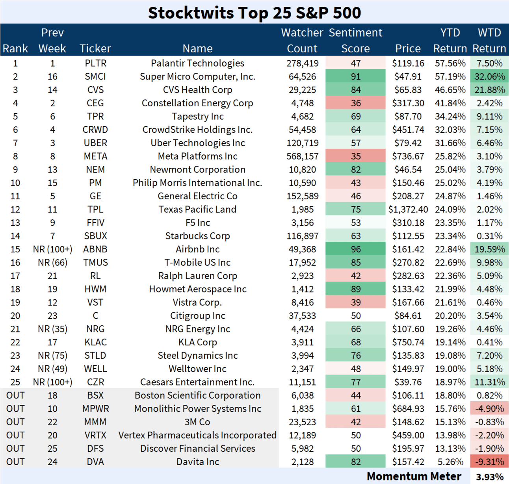Select the 'Prev Week' column header
This screenshot has height=484, width=509.
click(x=52, y=40)
